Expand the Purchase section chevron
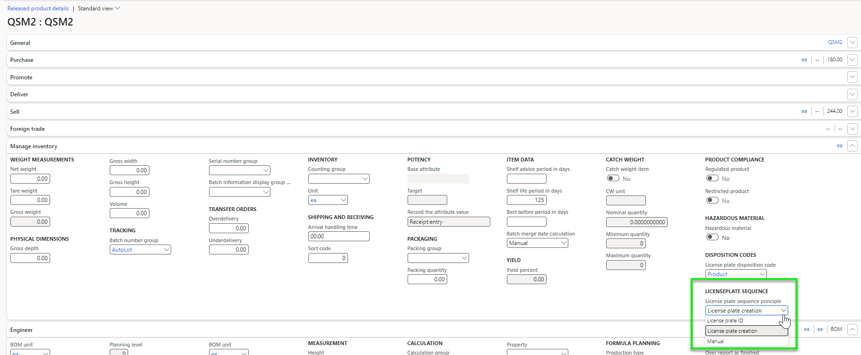Viewport: 861px width, 355px height. 852,60
